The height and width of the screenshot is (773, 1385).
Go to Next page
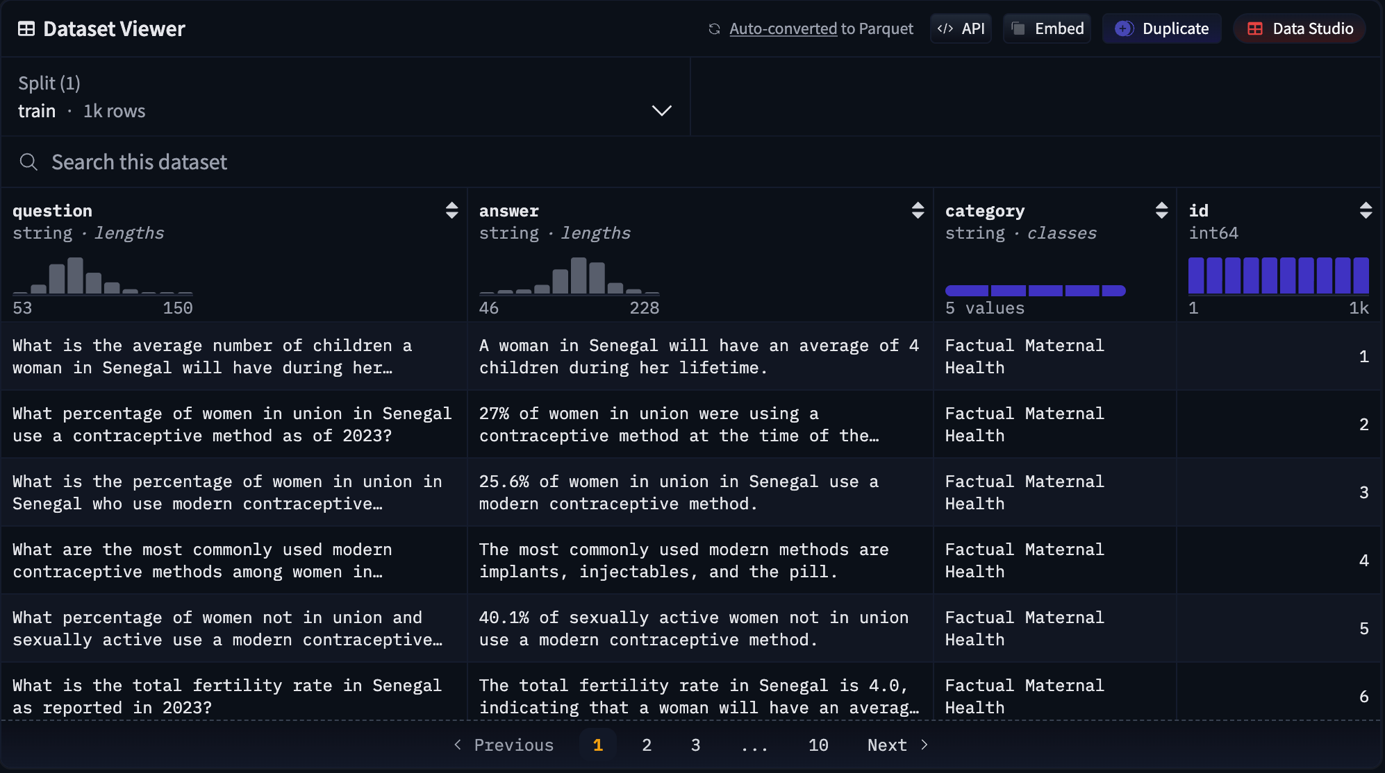(x=897, y=745)
